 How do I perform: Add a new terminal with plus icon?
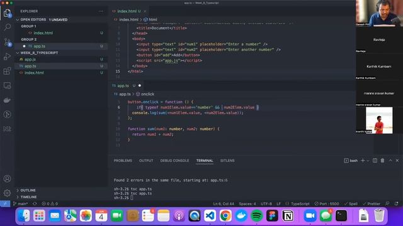[x=363, y=161]
